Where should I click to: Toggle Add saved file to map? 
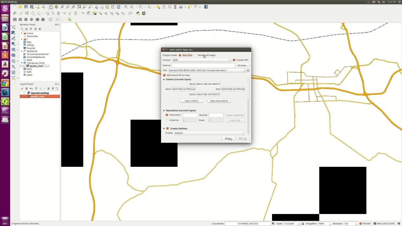pyautogui.click(x=164, y=75)
